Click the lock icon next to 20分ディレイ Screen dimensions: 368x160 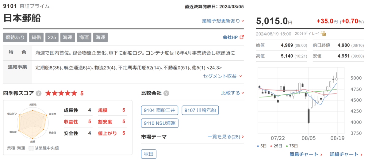pos(323,34)
